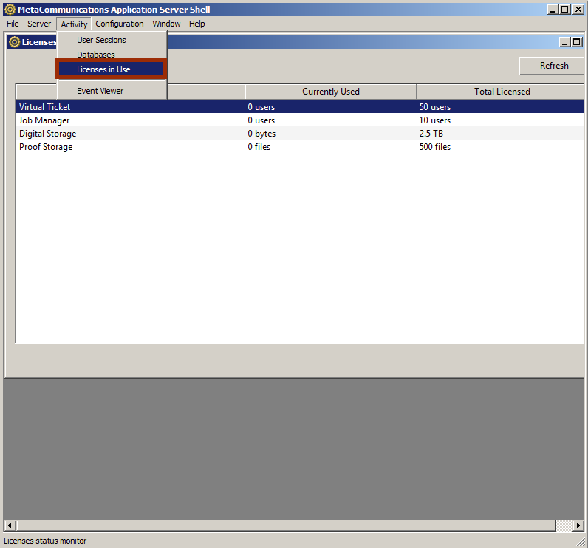588x548 pixels.
Task: Maximize the Licenses child window
Action: point(576,42)
